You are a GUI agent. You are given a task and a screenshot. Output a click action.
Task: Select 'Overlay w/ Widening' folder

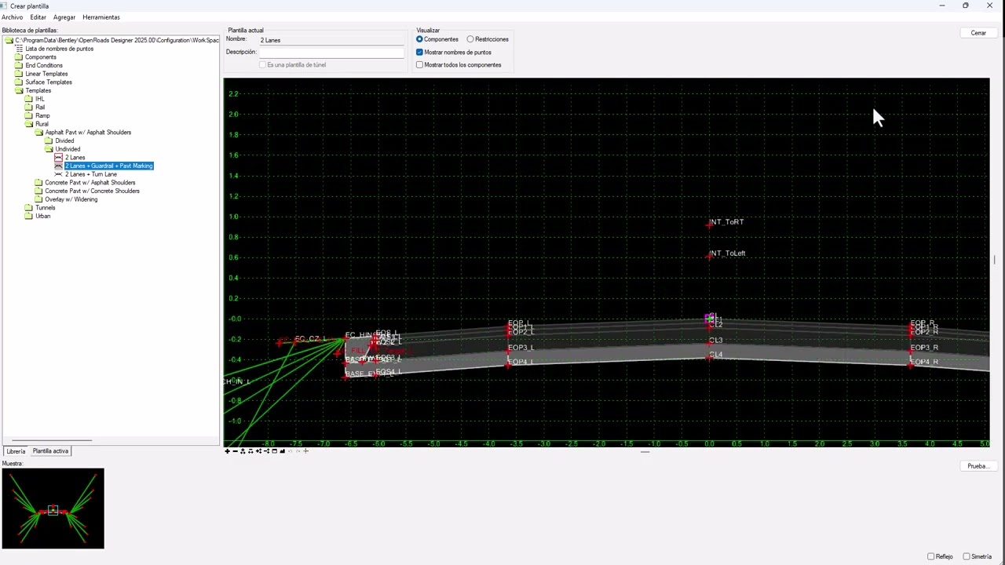[x=71, y=199]
